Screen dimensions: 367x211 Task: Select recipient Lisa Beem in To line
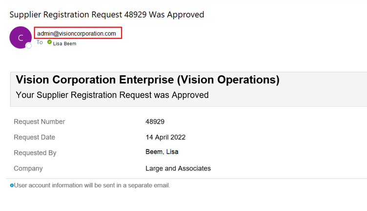coord(64,43)
